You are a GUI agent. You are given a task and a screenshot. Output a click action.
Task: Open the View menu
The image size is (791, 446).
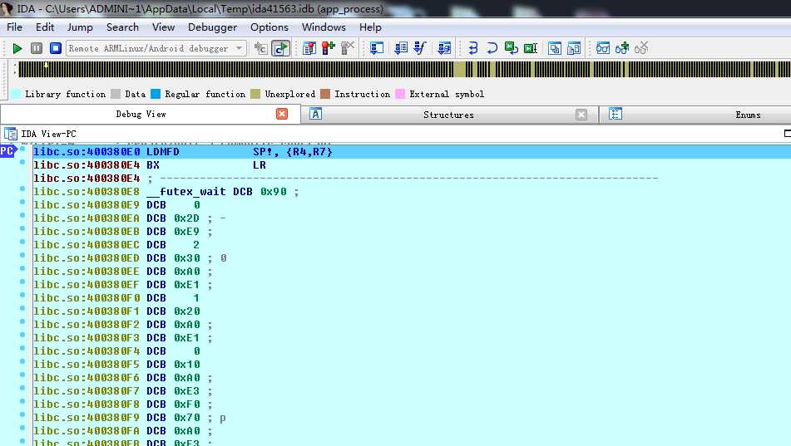164,27
